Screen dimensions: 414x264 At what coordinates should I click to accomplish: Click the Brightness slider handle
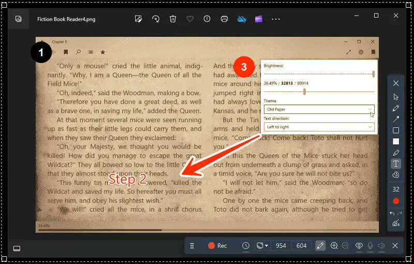pos(373,74)
